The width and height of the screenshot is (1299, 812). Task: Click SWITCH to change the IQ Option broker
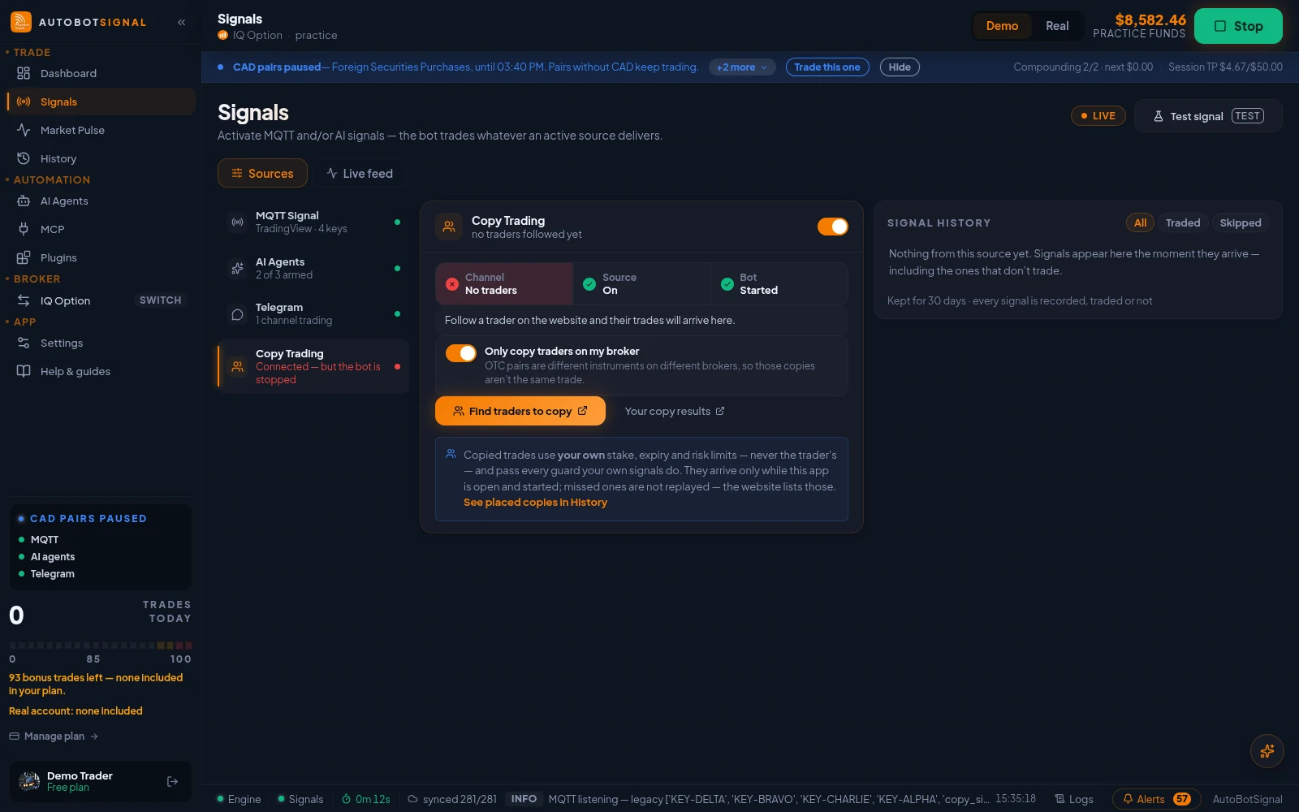point(161,300)
